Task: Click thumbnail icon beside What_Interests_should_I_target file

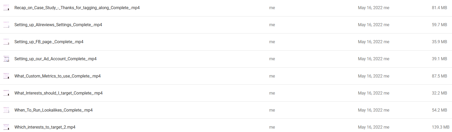Action: coord(6,93)
